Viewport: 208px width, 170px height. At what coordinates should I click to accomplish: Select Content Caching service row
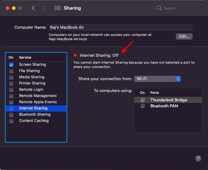[x=36, y=121]
